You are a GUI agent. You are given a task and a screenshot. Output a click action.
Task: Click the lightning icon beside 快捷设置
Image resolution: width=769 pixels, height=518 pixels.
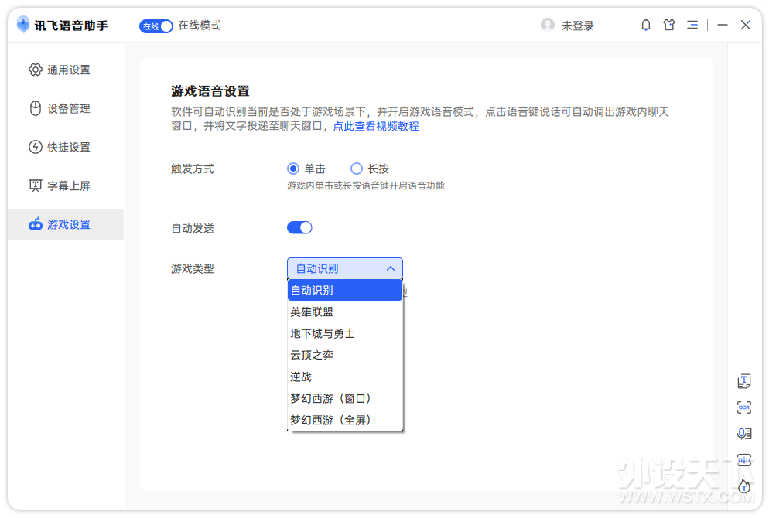(36, 147)
